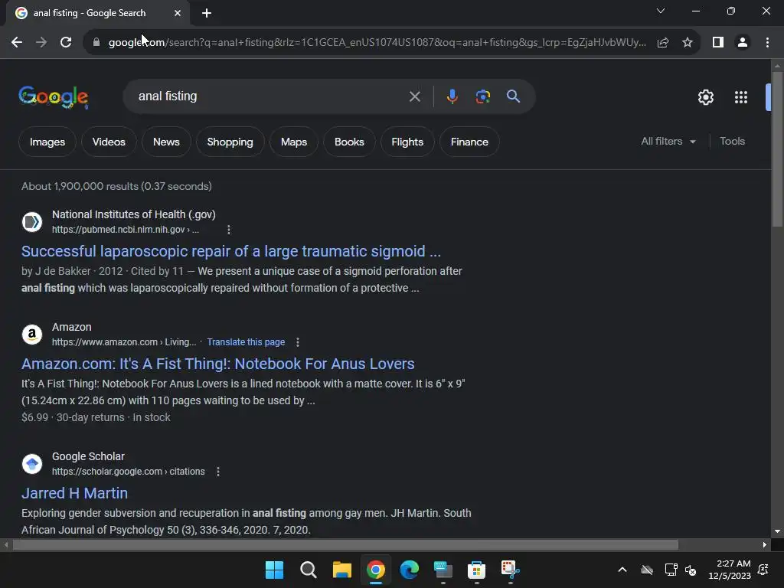784x588 pixels.
Task: Click the horizontal scrollbar thumb
Action: 345,544
